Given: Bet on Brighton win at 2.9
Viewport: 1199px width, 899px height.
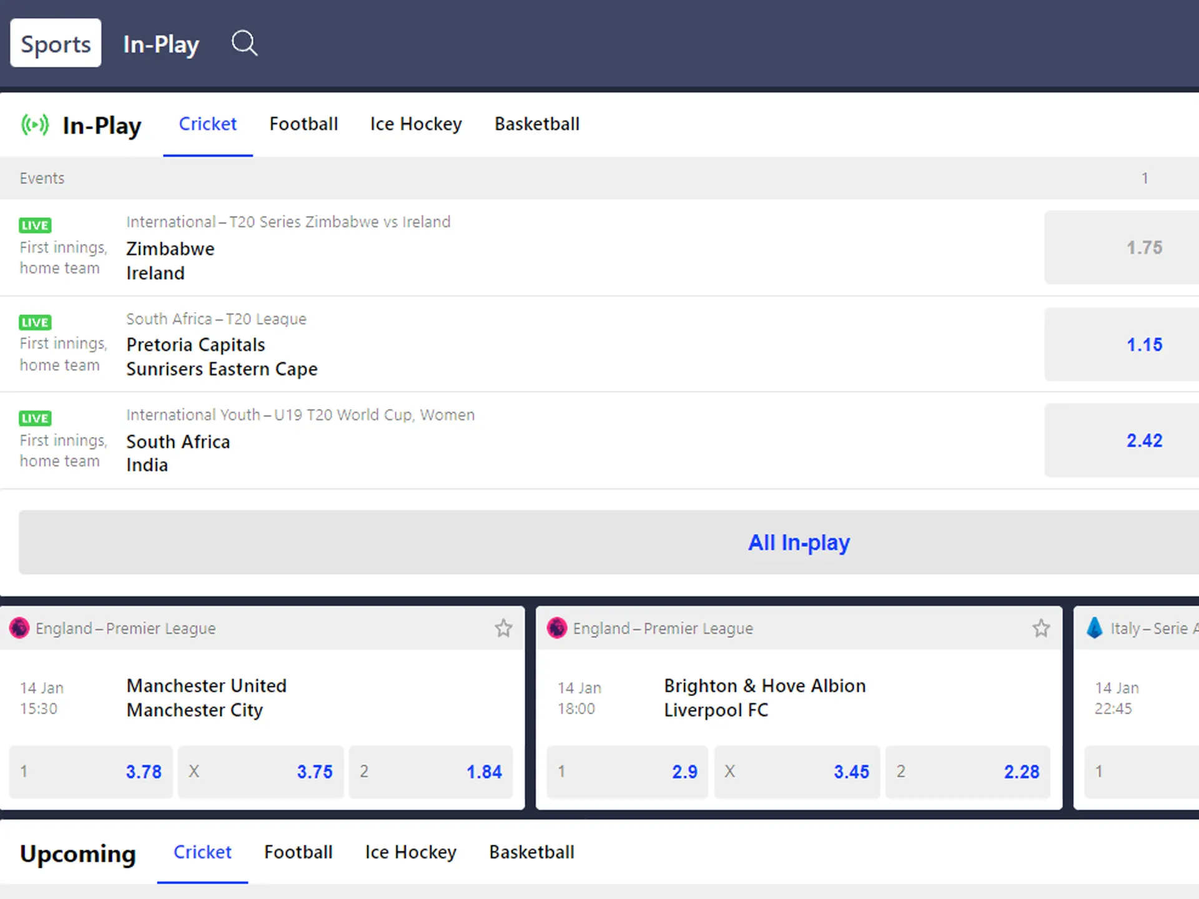Looking at the screenshot, I should [628, 772].
